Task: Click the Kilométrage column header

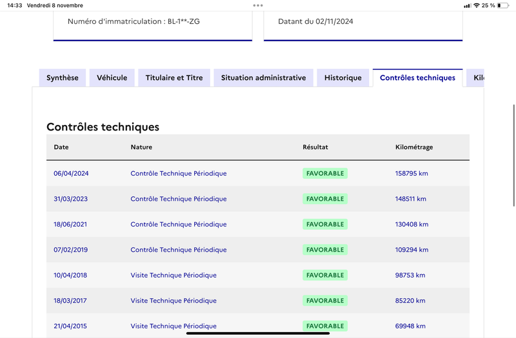Action: tap(414, 147)
